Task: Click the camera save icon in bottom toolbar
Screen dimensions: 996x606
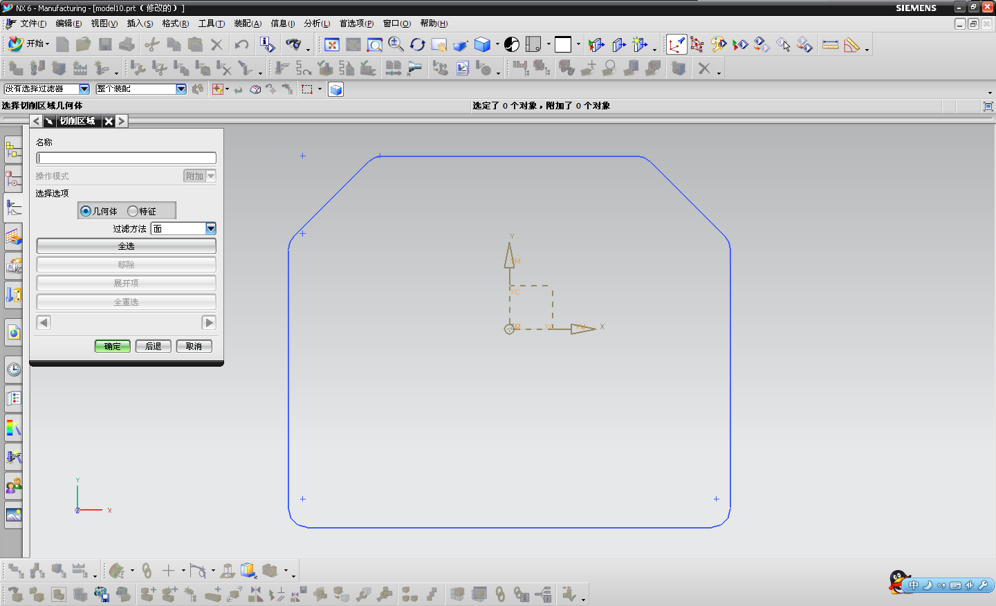Action: (101, 594)
